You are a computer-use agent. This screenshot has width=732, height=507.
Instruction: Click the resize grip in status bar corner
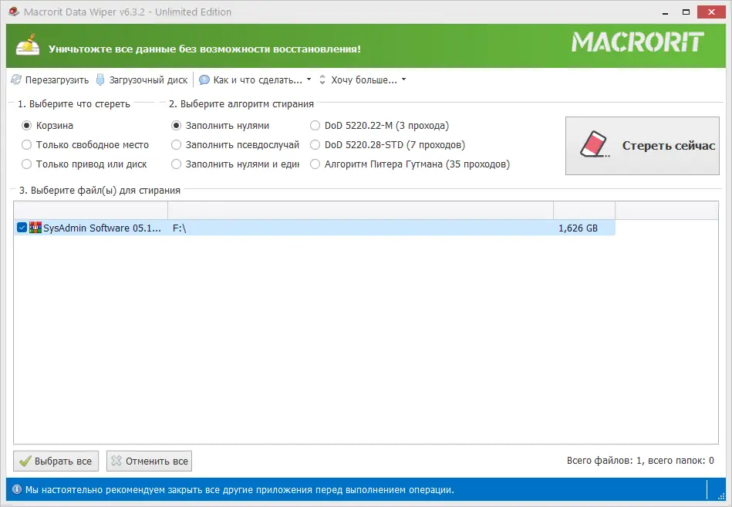[721, 496]
